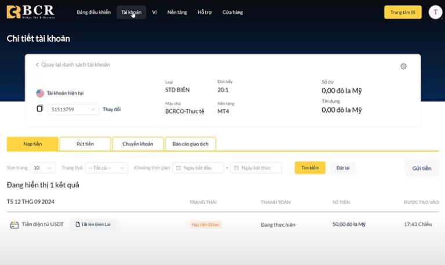
Task: Go to Bảng điều khiển menu
Action: tap(93, 12)
